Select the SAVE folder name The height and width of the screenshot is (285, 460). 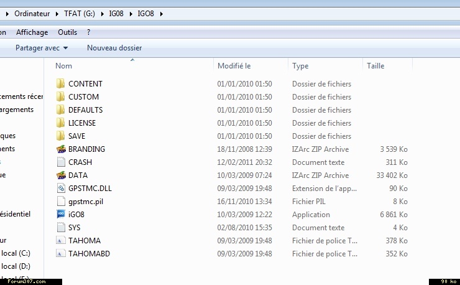coord(77,136)
